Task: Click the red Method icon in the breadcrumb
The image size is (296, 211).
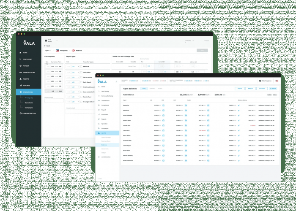Action: [74, 51]
